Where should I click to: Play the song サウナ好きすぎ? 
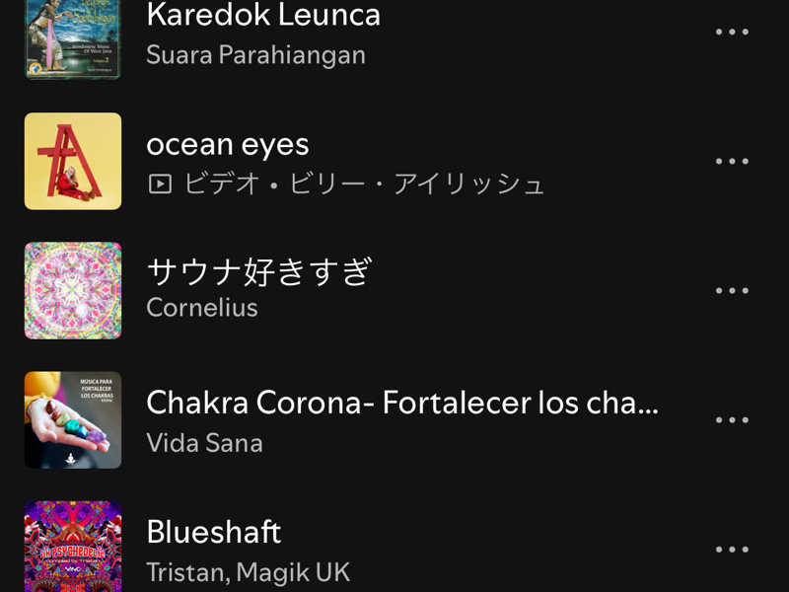[x=258, y=272]
